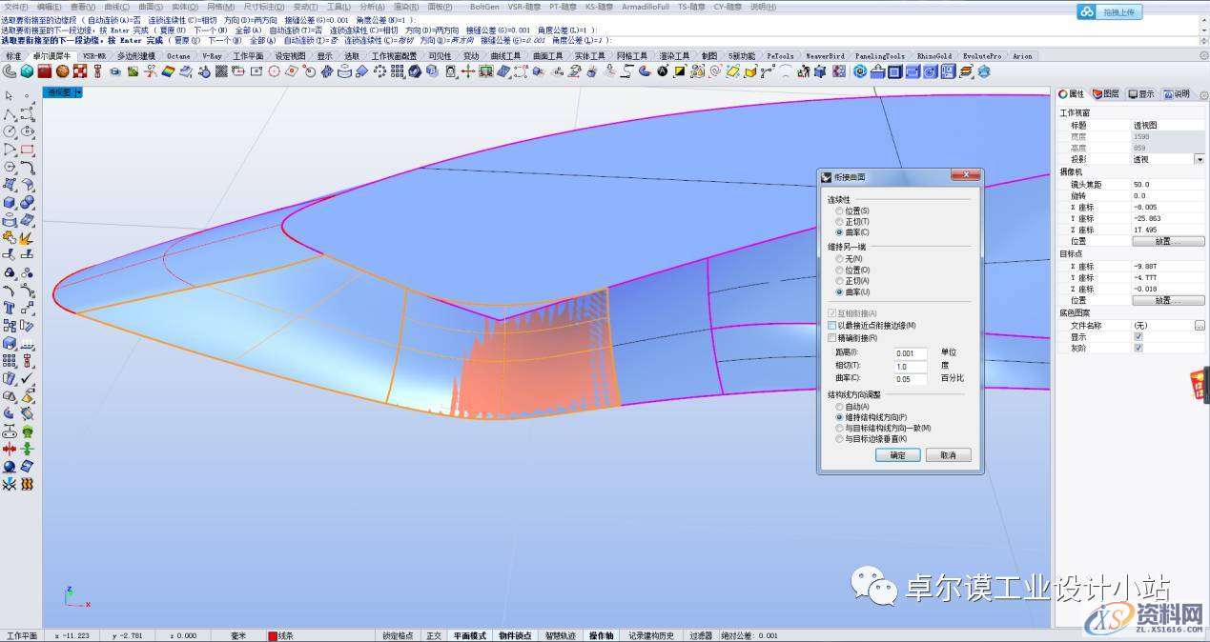The height and width of the screenshot is (642, 1210).
Task: Click the basketball render icon in toolbar
Action: coord(62,71)
